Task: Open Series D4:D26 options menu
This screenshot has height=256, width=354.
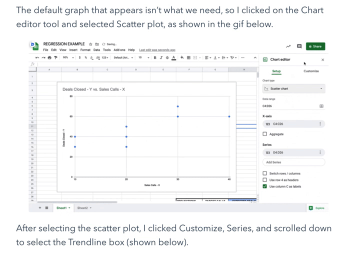Action: 320,152
